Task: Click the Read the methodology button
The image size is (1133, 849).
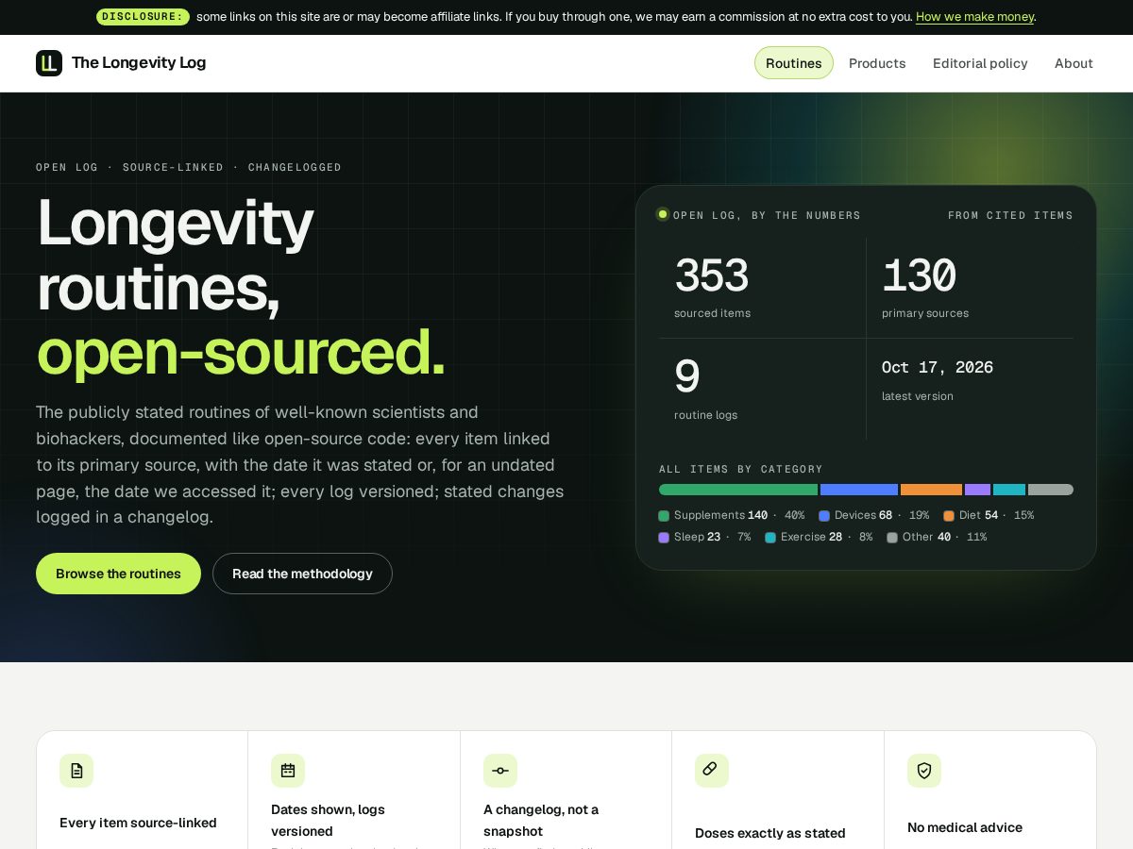Action: click(302, 574)
